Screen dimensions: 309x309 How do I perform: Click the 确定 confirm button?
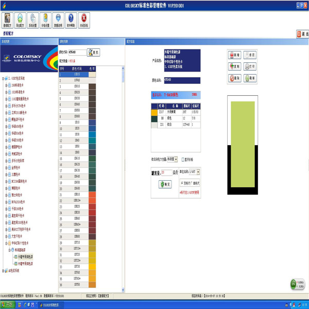click(165, 183)
